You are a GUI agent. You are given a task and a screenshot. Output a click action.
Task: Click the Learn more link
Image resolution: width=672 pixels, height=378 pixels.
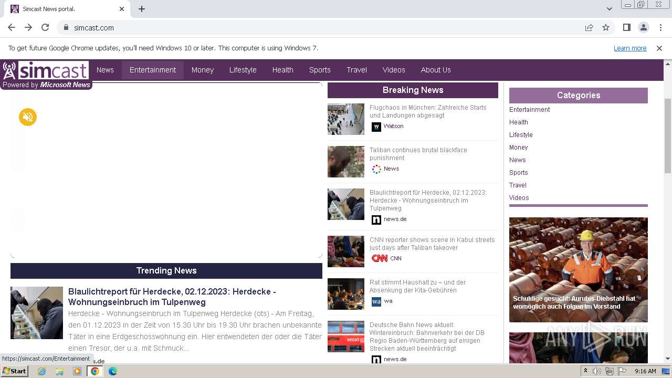point(630,48)
